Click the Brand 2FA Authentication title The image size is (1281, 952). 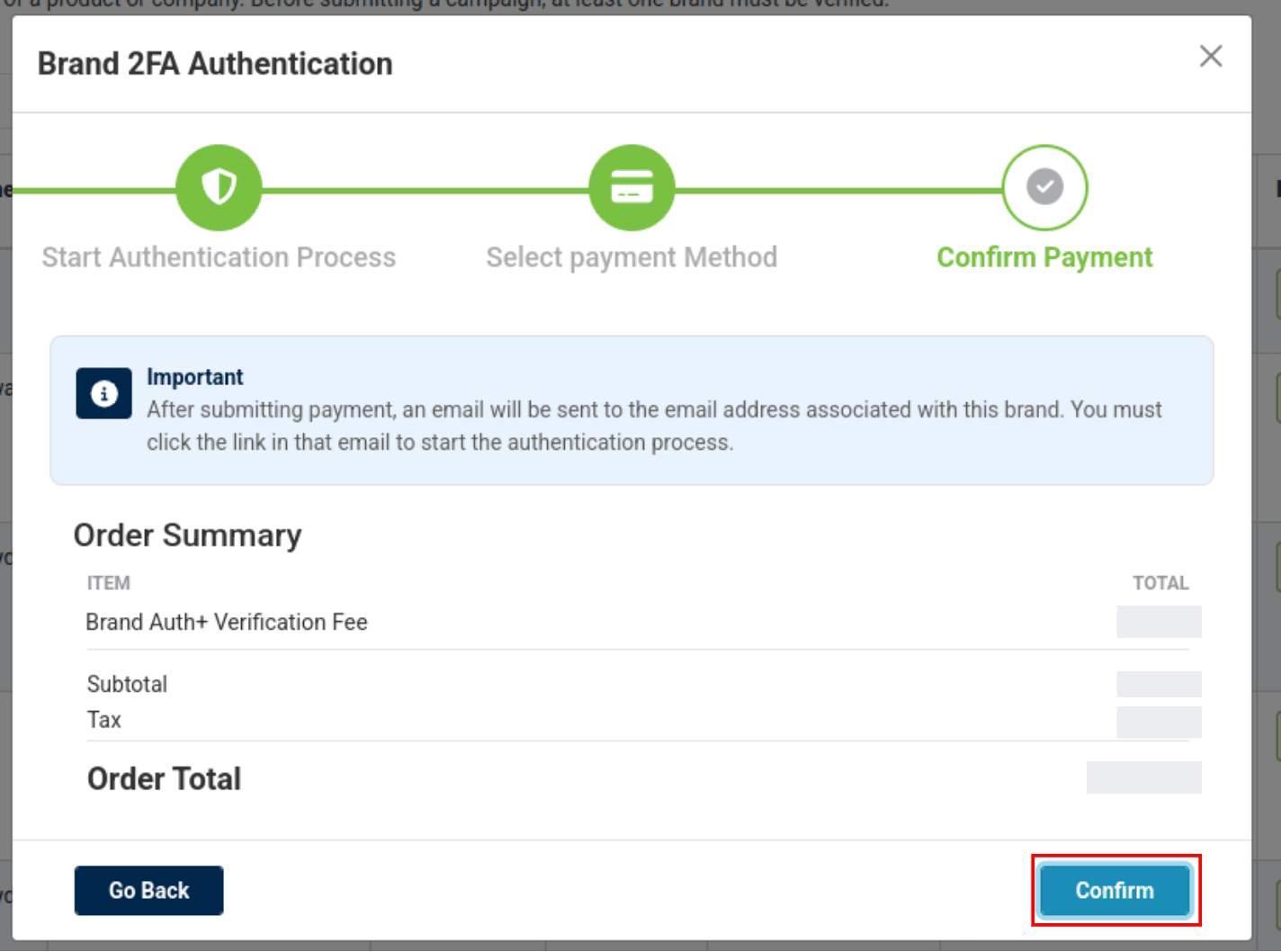[x=215, y=64]
